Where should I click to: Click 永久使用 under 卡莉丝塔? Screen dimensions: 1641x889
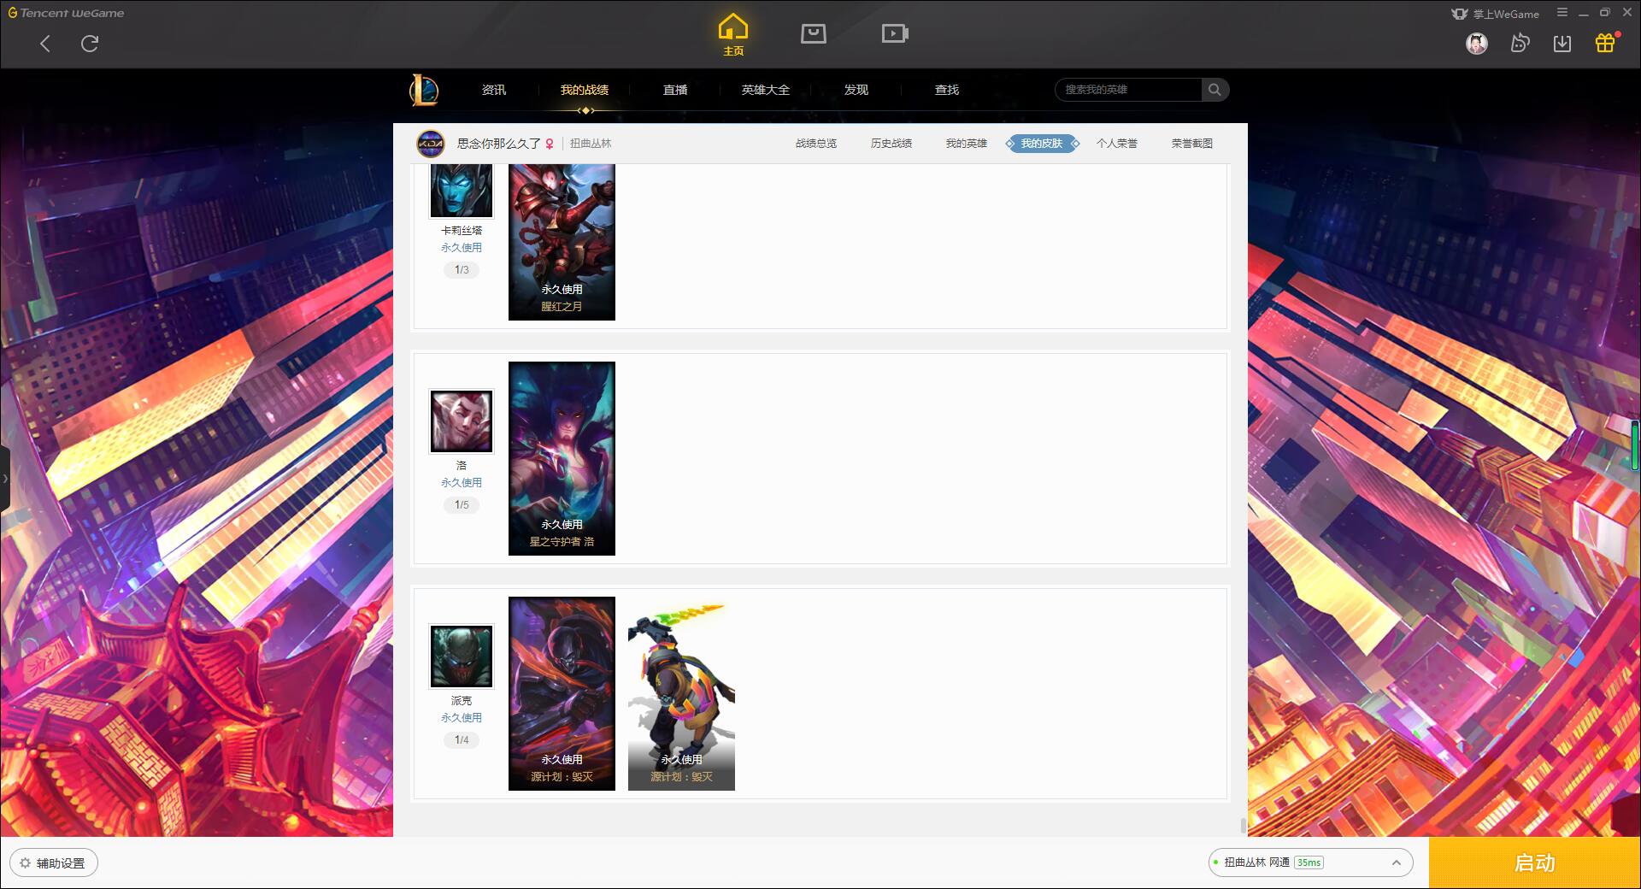[462, 248]
